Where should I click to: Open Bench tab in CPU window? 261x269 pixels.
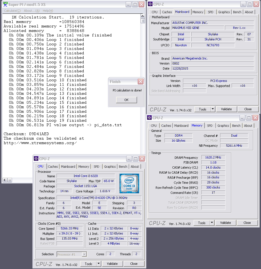tap(123, 167)
